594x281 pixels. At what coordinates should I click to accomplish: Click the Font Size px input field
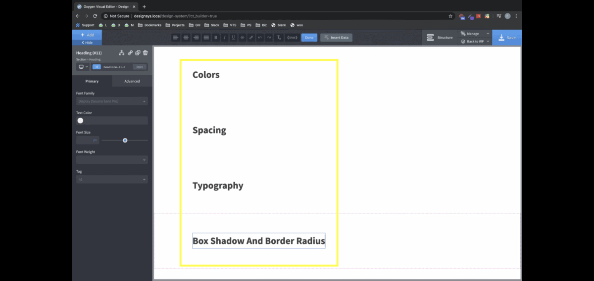[x=88, y=140]
